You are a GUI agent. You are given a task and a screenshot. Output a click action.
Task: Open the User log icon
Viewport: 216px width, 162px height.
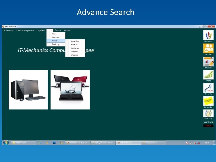click(208, 113)
